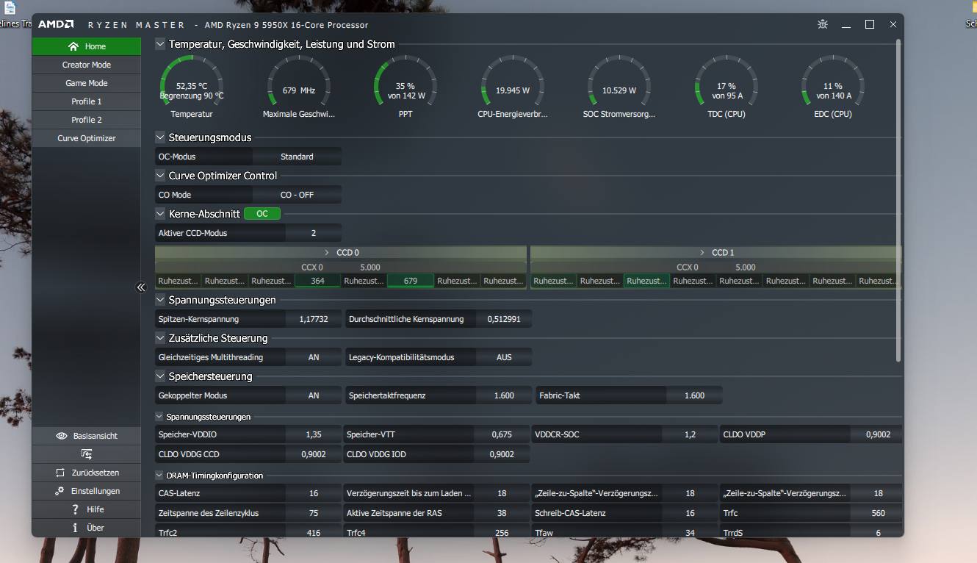The image size is (977, 563).
Task: Collapse Curve Optimizer Control section
Action: pos(160,176)
